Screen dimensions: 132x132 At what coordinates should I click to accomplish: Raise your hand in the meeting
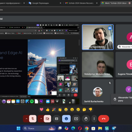click(x=86, y=119)
